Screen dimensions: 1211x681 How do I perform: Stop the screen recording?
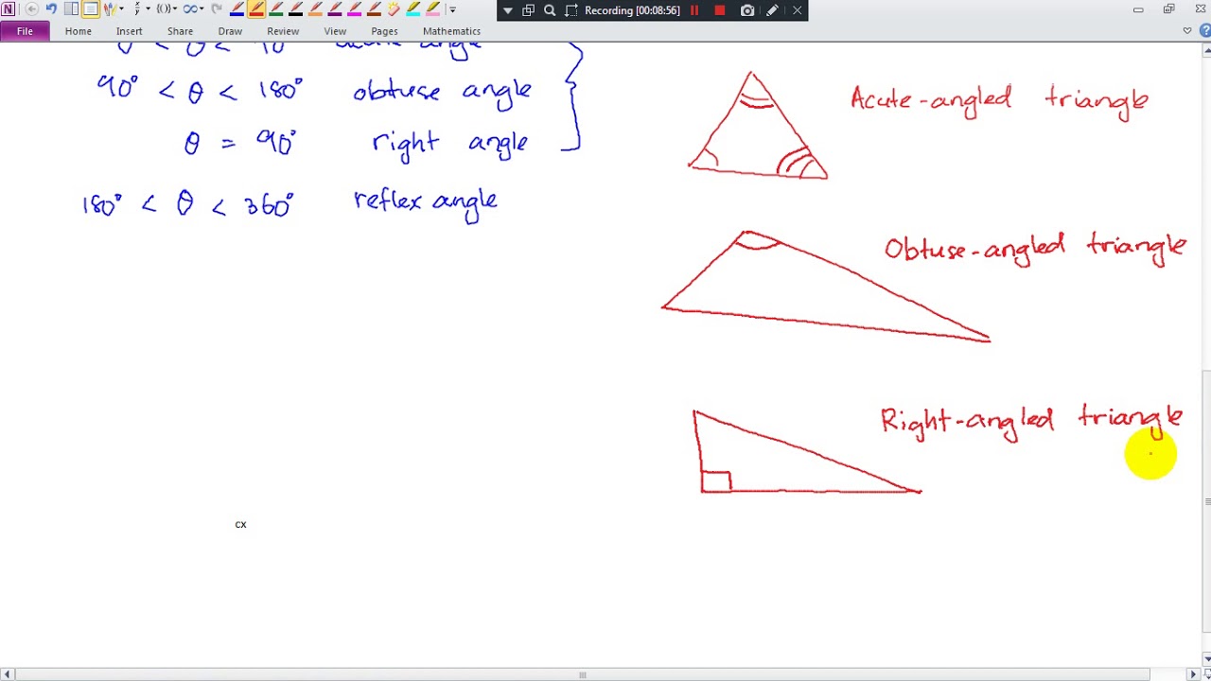(720, 10)
